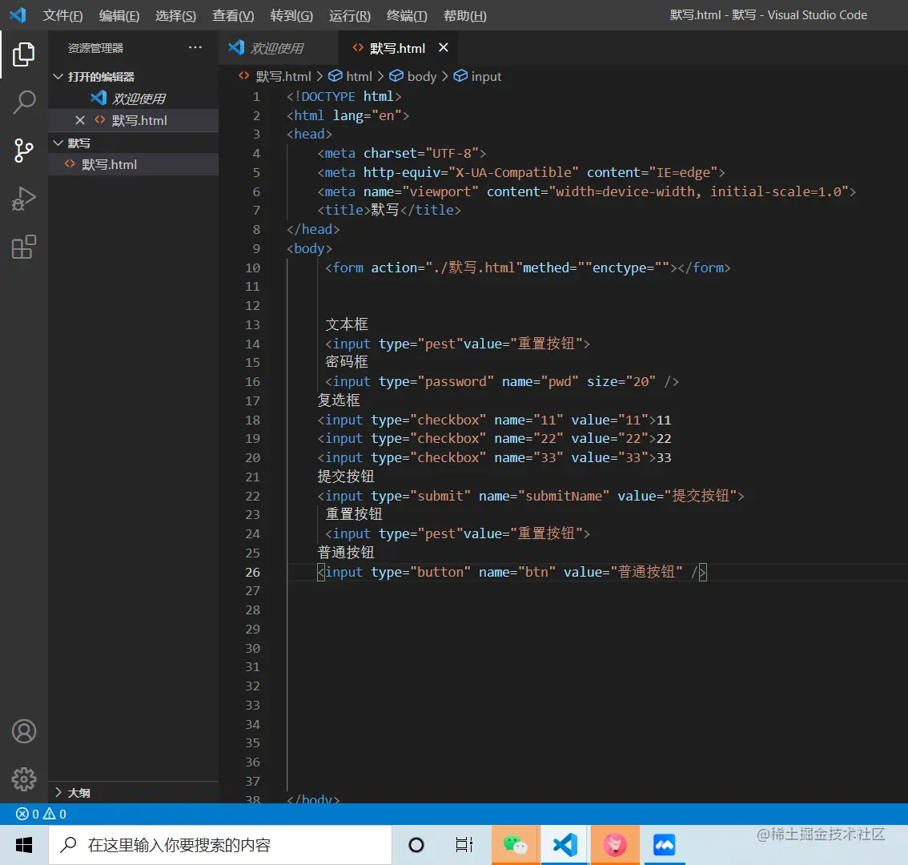Image resolution: width=908 pixels, height=865 pixels.
Task: Click the DOCTYPE declaration on line 1
Action: [x=344, y=96]
